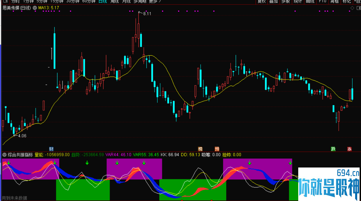Click the 榜 ranking list marker
Screen dimensions: 361x201
[200, 149]
